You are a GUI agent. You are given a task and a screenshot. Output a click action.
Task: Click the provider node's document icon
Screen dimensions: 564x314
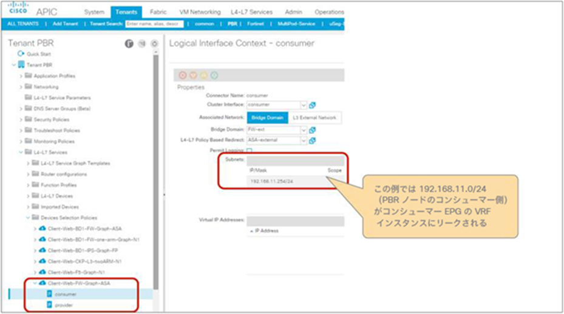(x=50, y=305)
